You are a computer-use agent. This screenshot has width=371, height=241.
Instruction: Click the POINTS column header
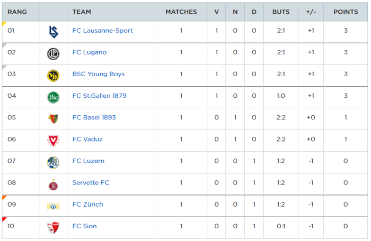pyautogui.click(x=346, y=12)
